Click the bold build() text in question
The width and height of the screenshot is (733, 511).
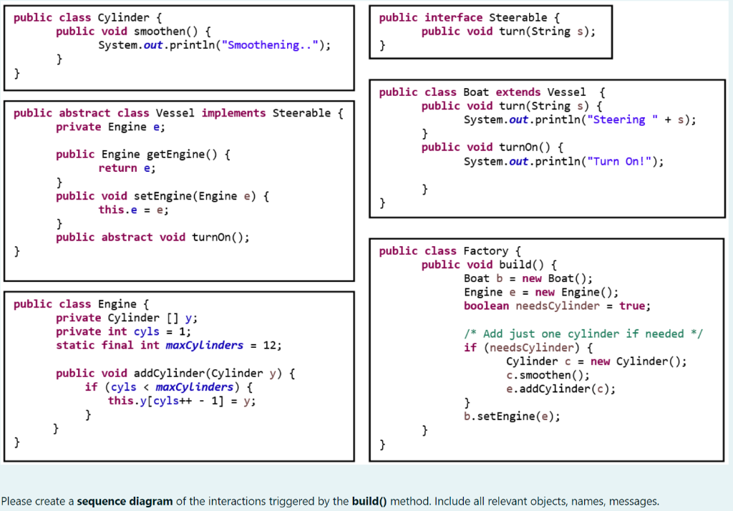point(369,501)
